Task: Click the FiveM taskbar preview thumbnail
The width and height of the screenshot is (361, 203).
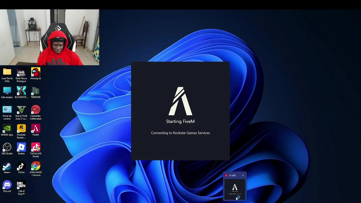Action: 235,189
